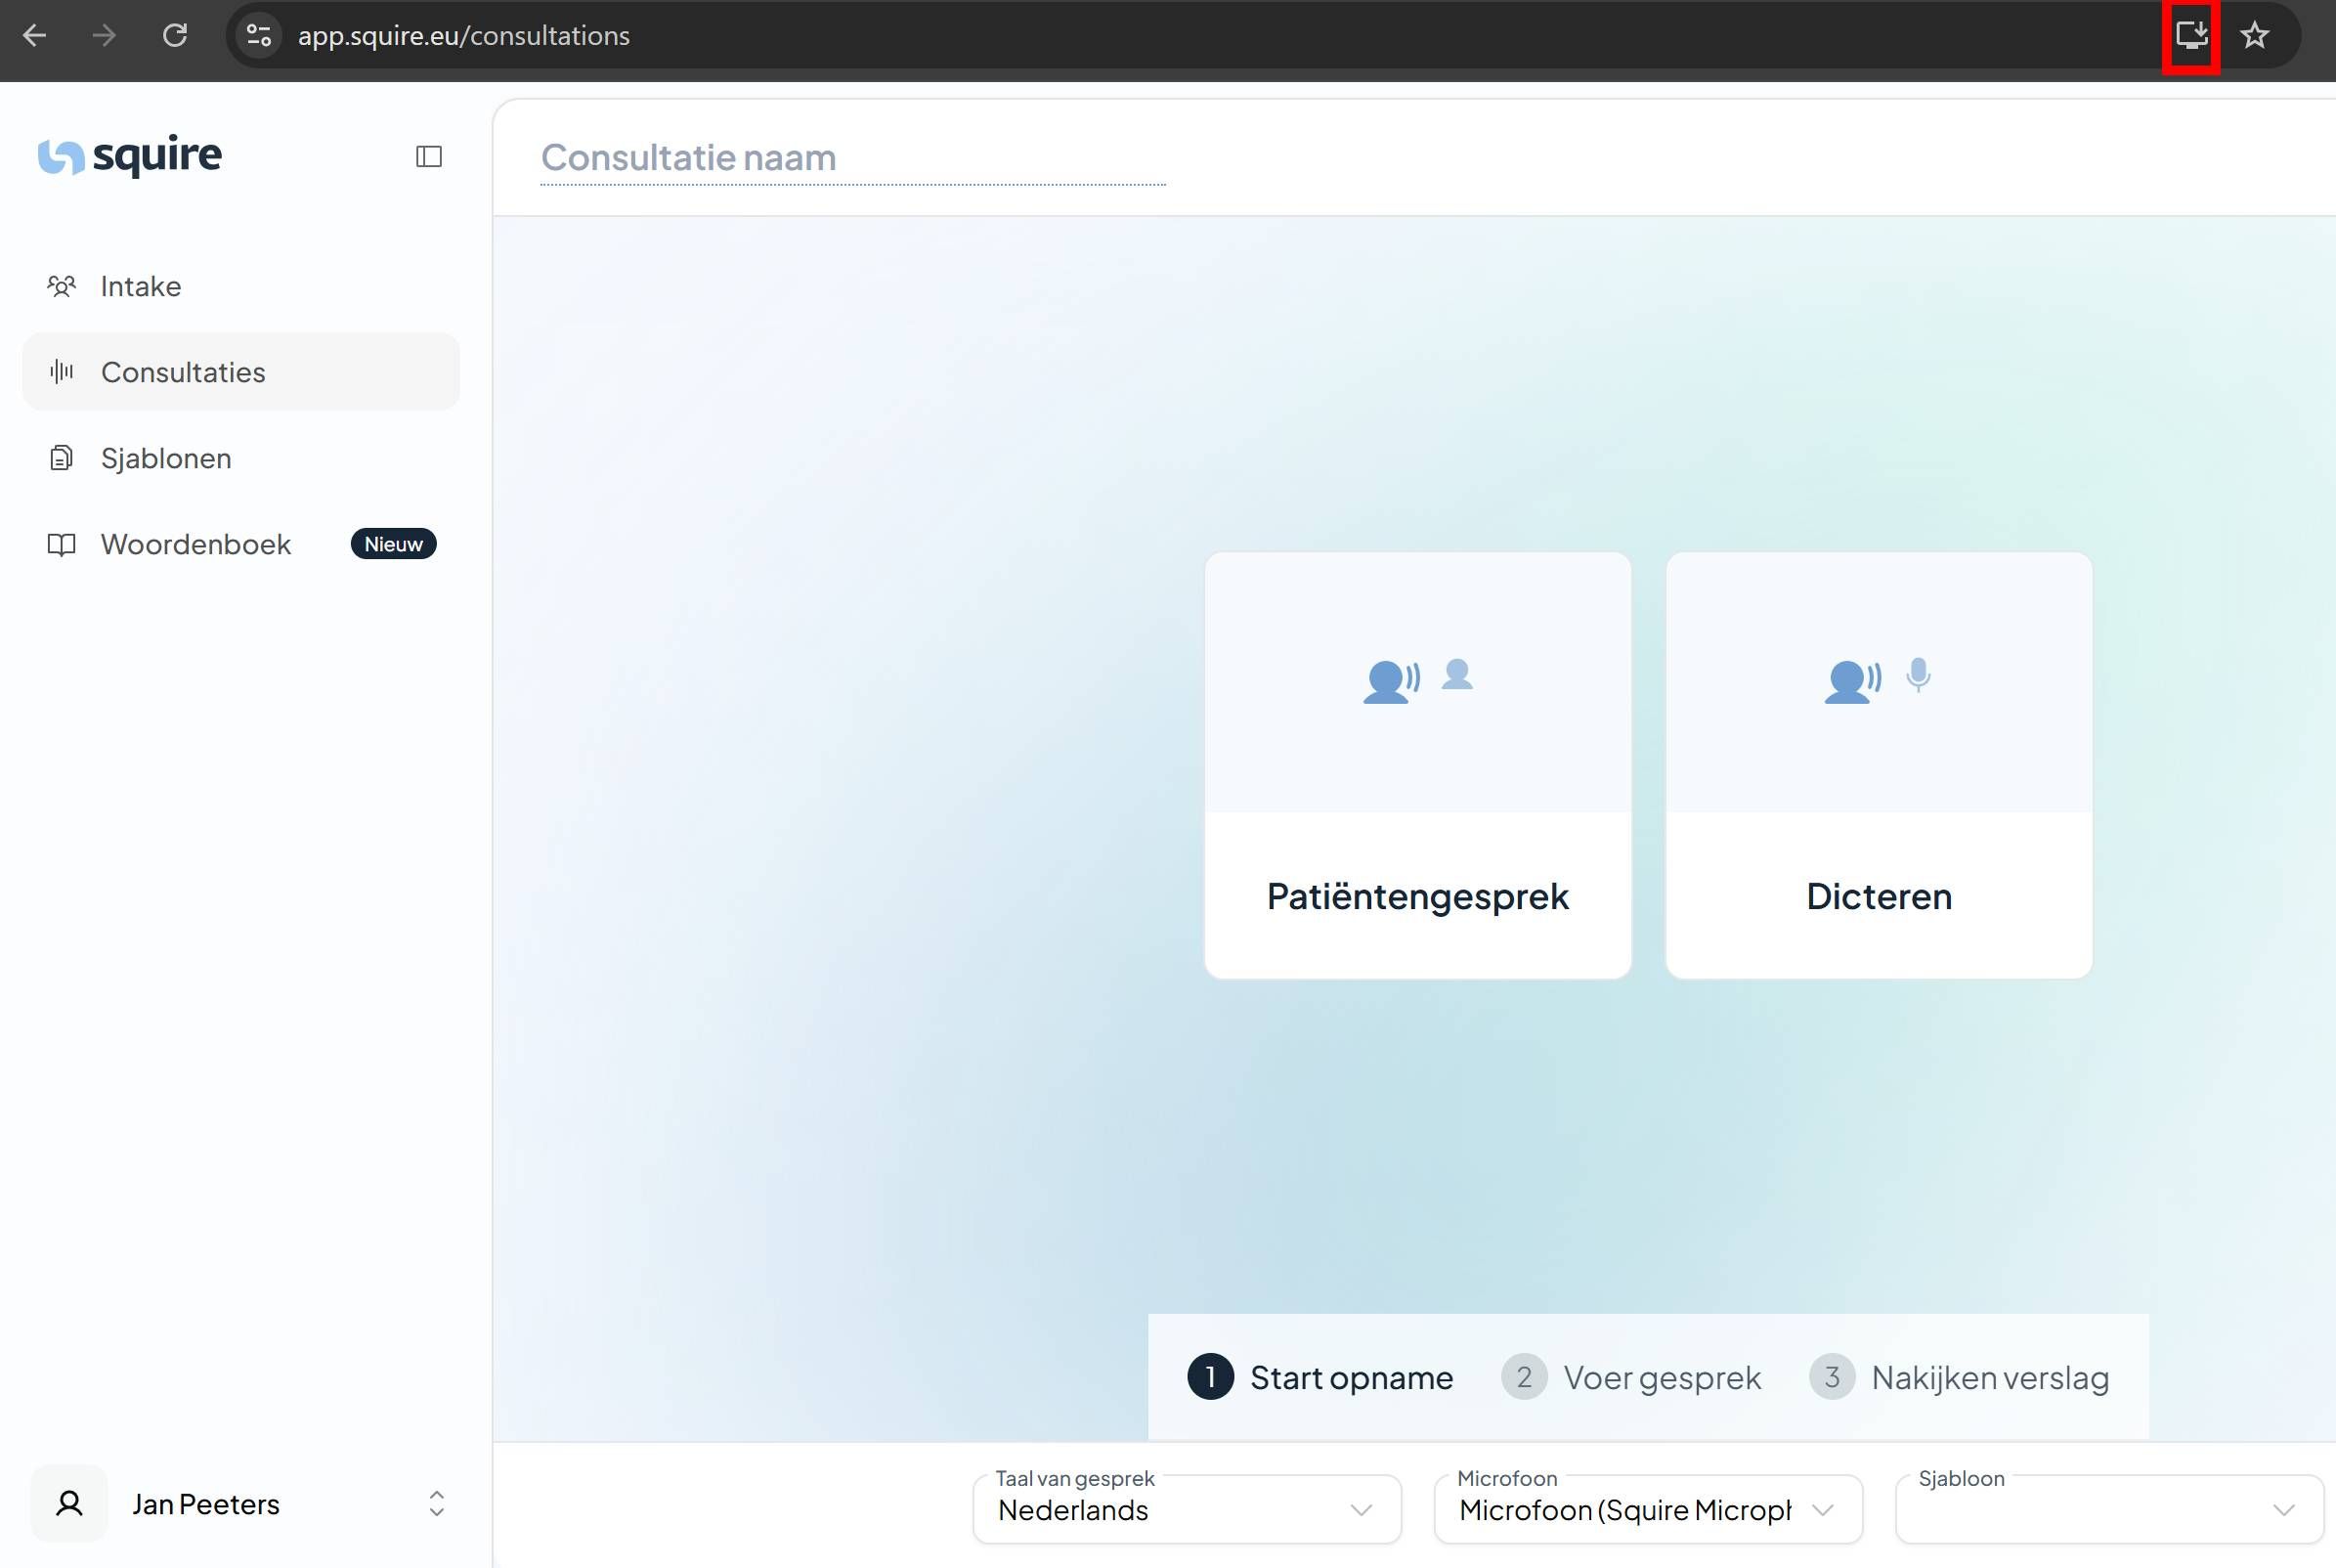Go back with the browser back arrow
2336x1568 pixels.
pyautogui.click(x=35, y=36)
